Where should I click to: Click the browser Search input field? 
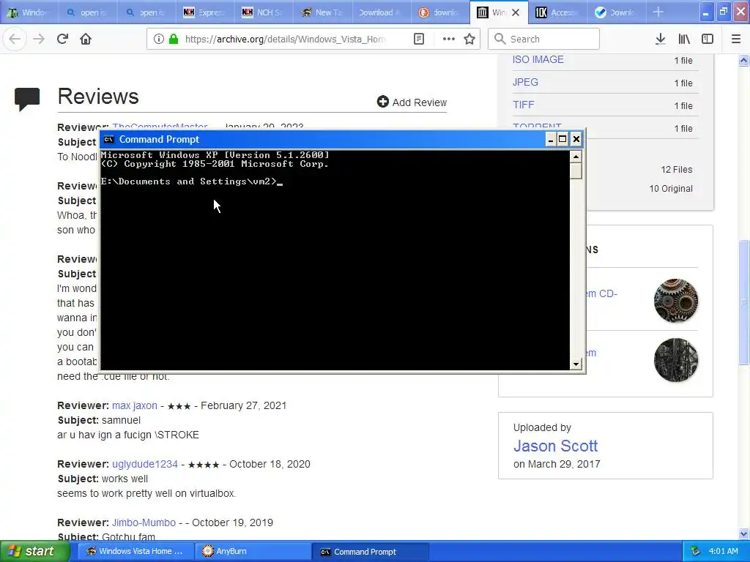(544, 39)
